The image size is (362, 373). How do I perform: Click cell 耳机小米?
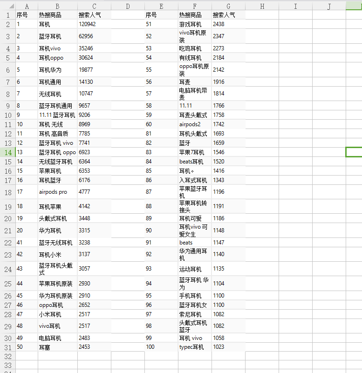pos(58,254)
